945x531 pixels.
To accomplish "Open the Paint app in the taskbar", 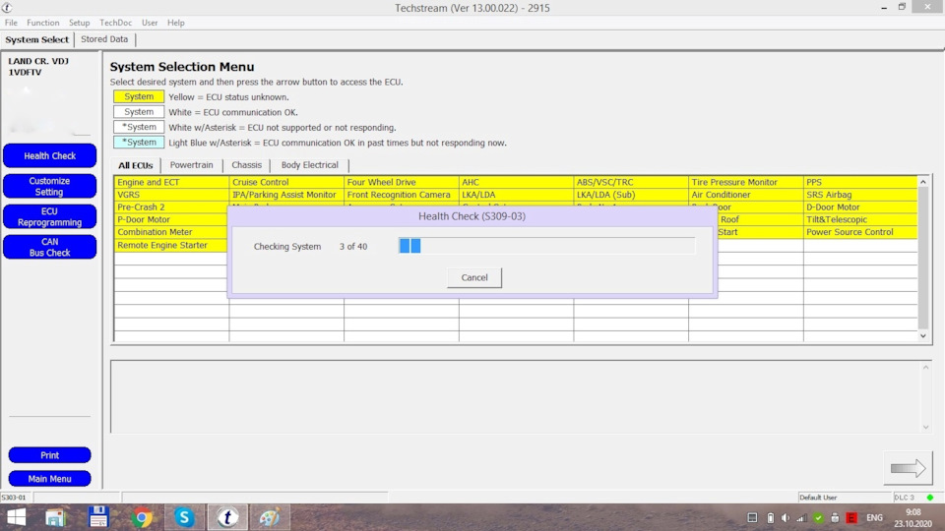I will click(269, 517).
